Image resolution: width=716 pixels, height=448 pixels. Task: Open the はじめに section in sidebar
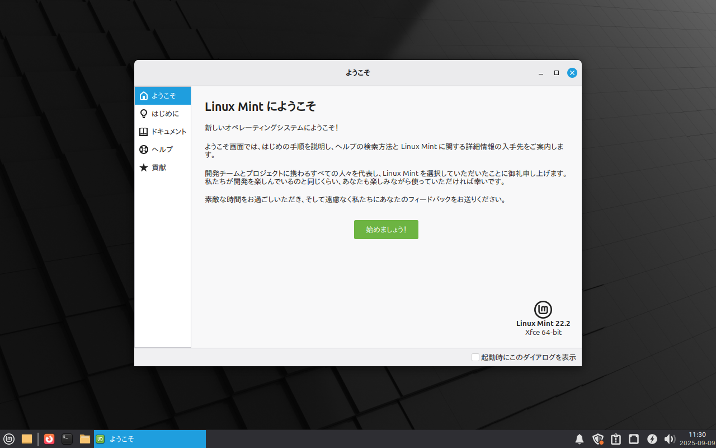tap(163, 114)
